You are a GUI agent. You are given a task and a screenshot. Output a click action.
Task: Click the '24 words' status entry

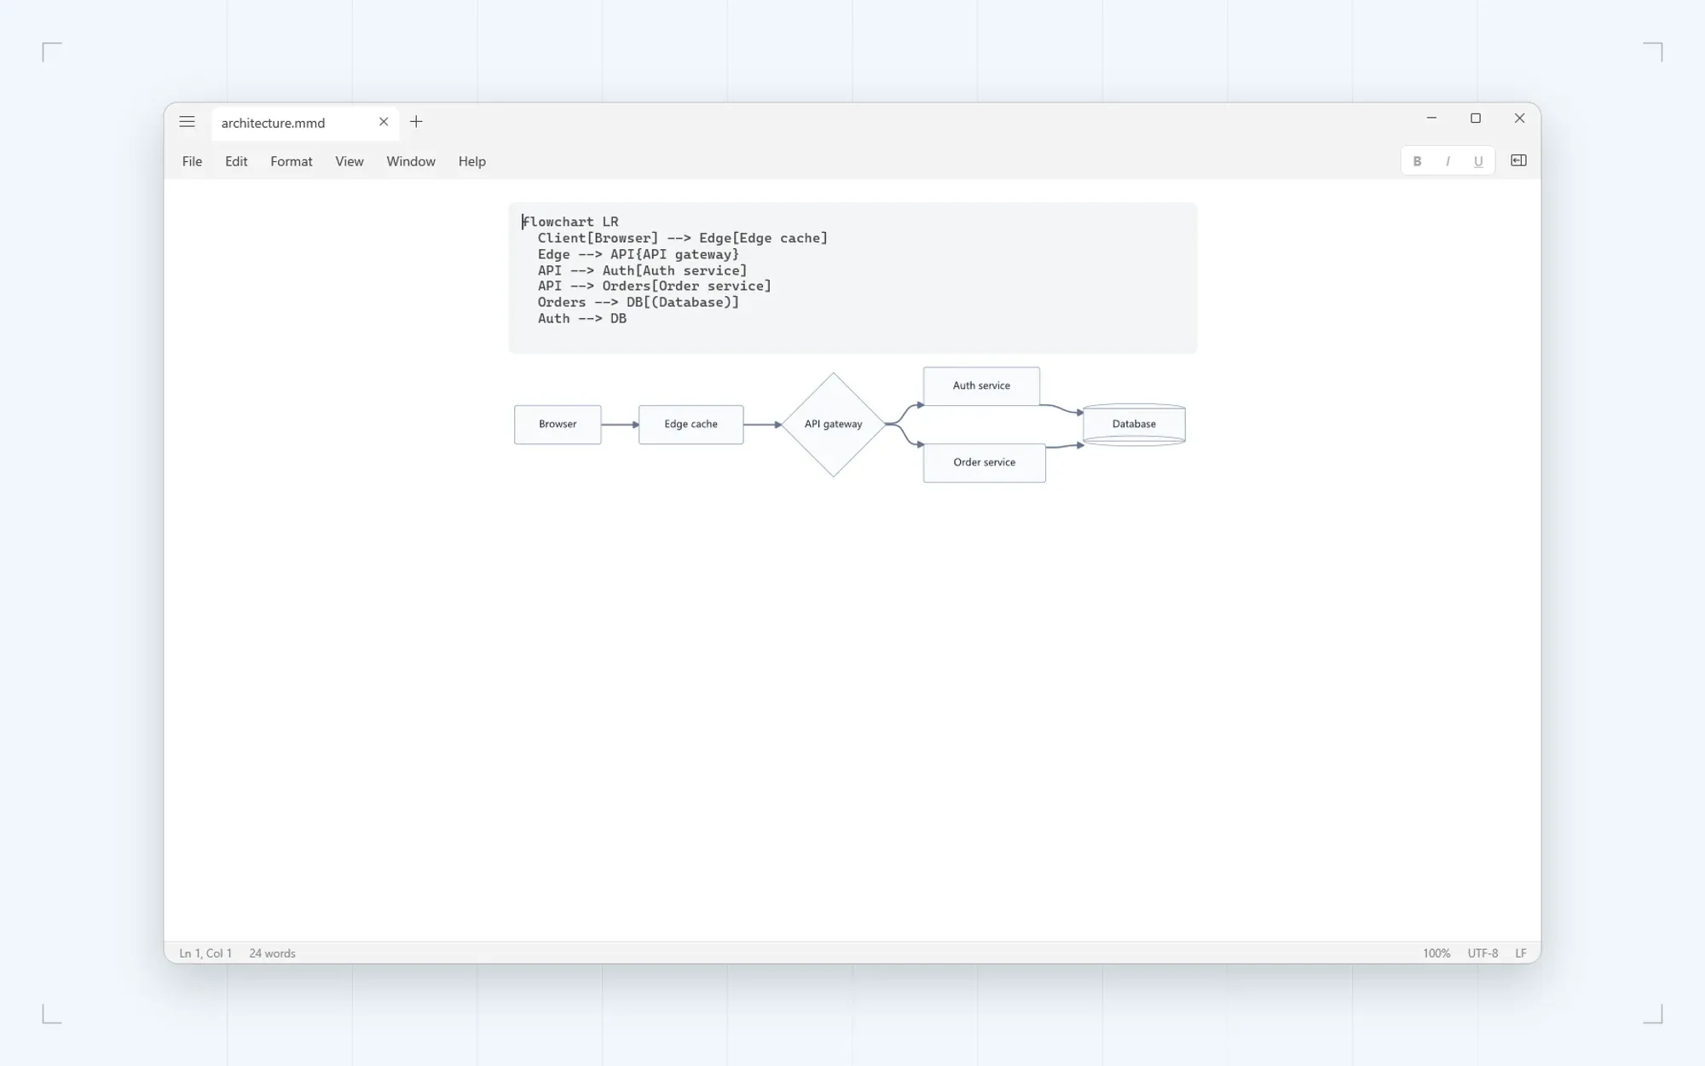(272, 953)
